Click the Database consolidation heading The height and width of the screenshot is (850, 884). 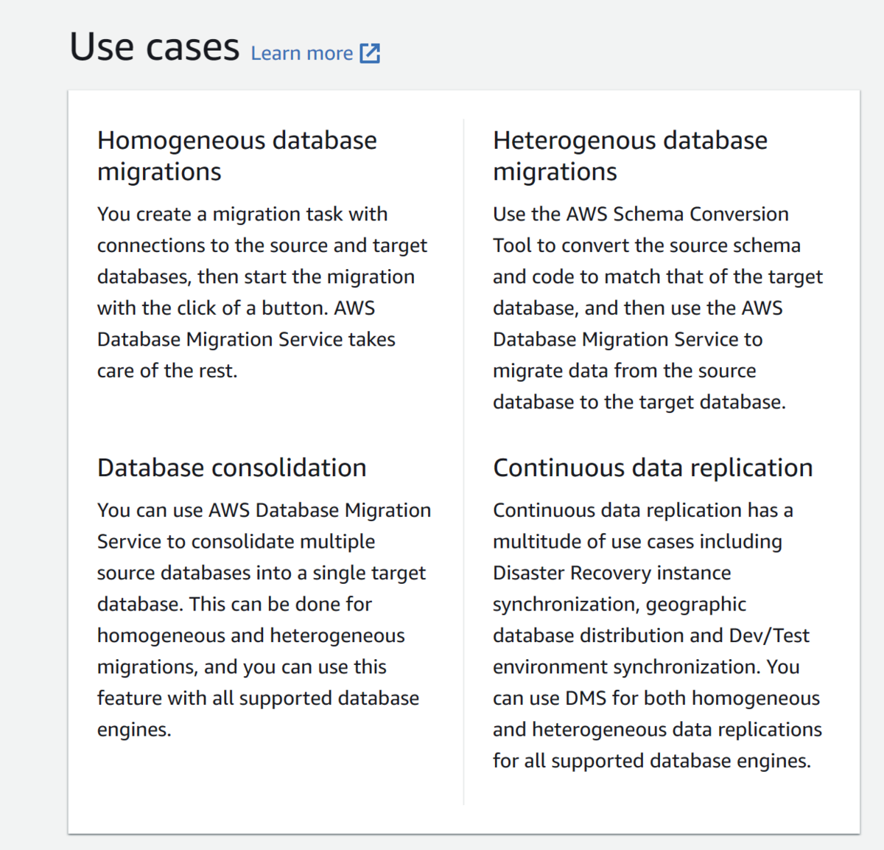click(x=232, y=467)
